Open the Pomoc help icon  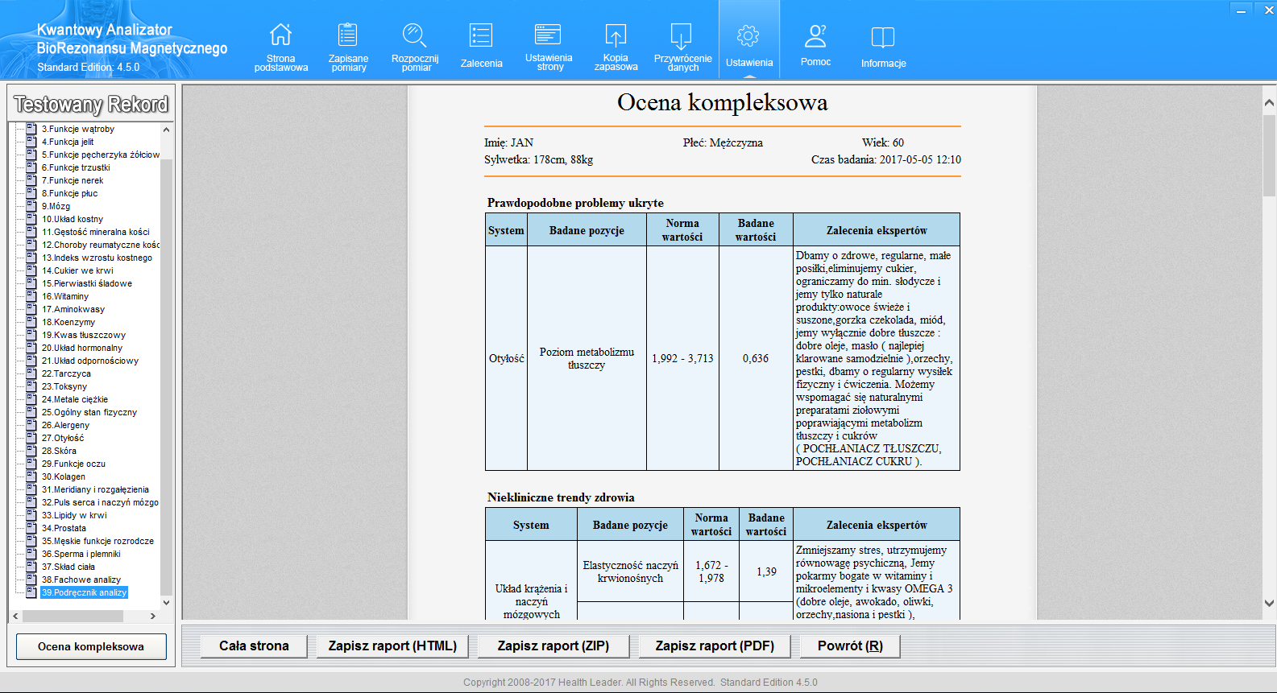tap(815, 47)
